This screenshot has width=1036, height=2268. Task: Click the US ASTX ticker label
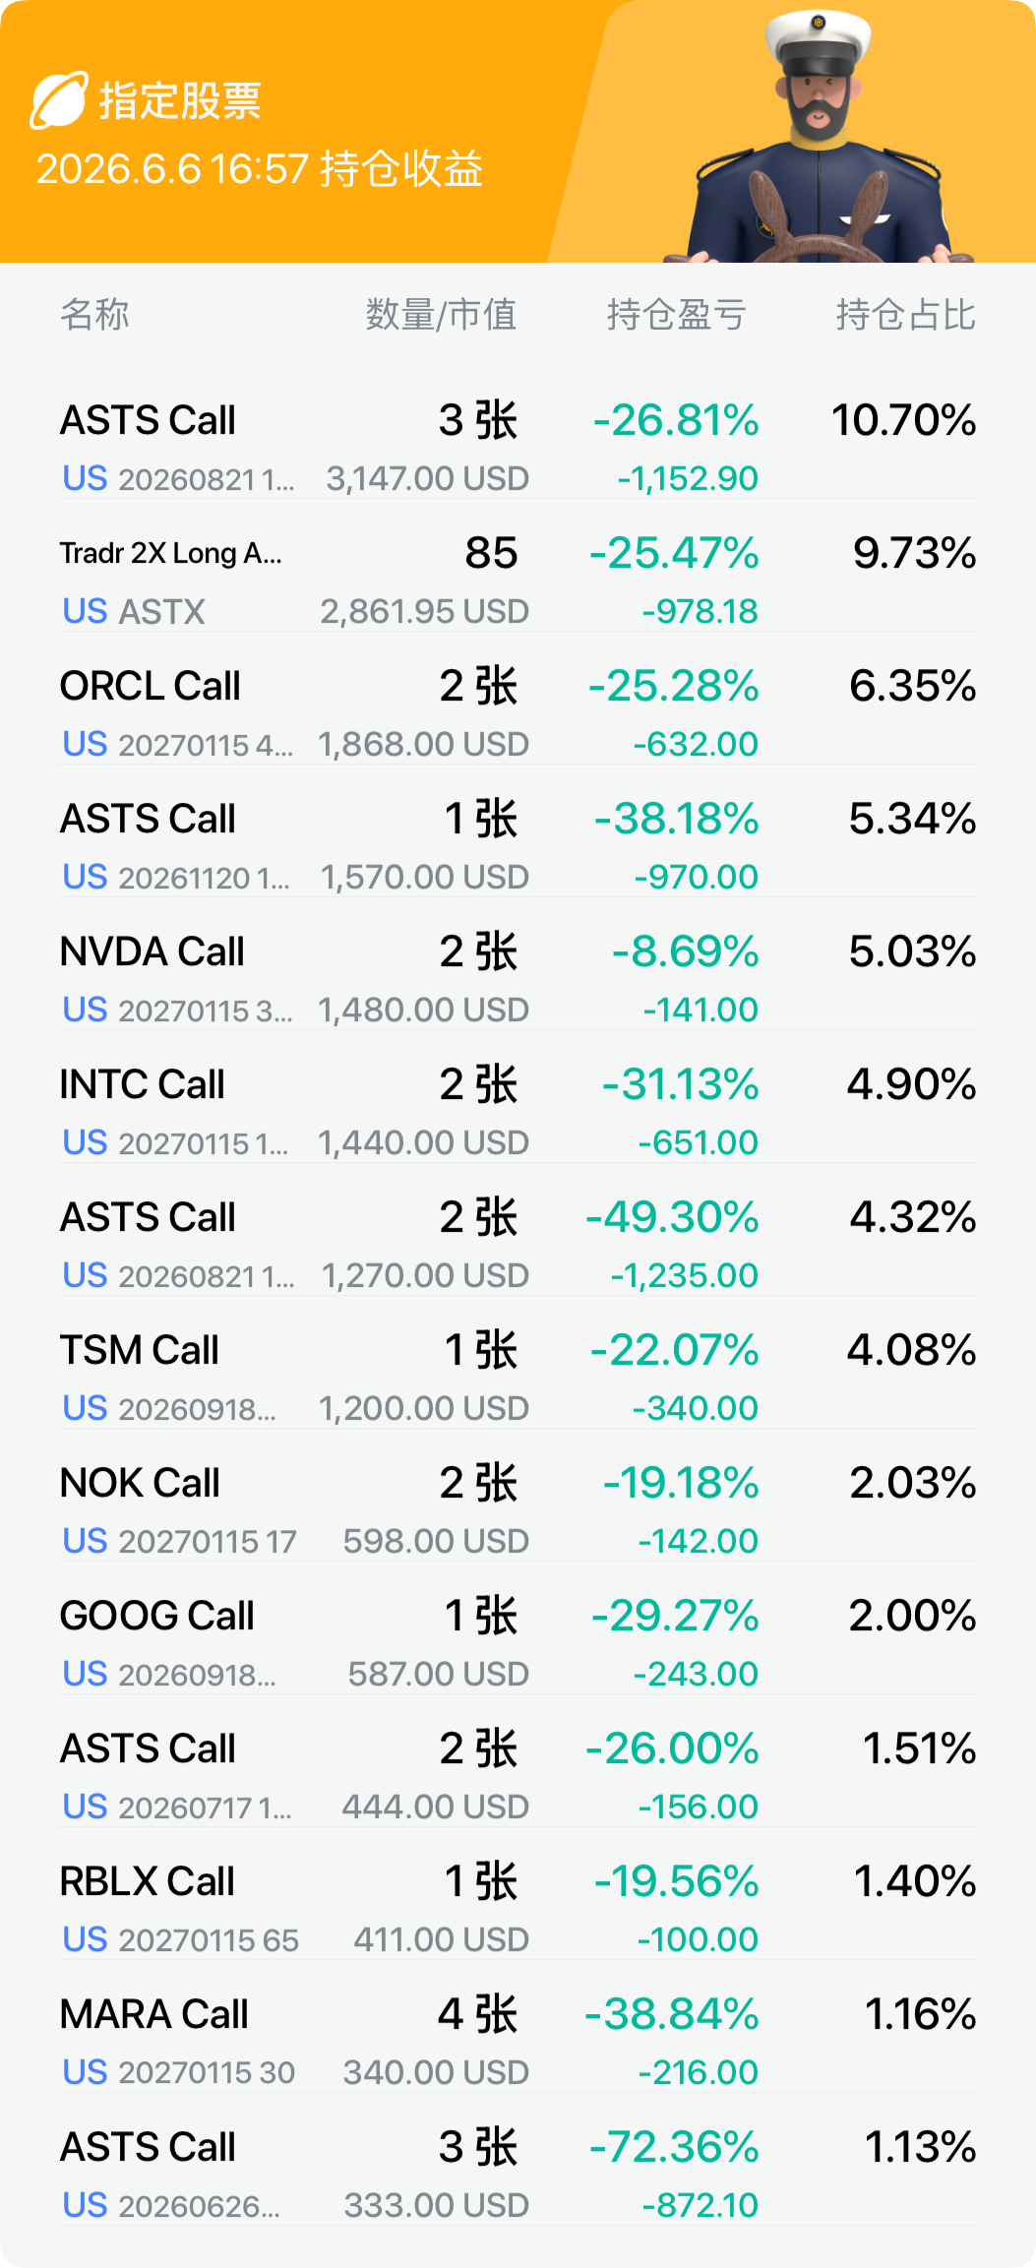coord(134,612)
